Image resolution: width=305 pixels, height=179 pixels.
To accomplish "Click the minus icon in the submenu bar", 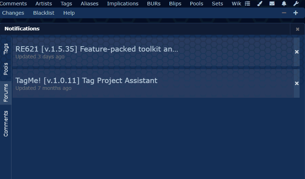I will click(x=284, y=13).
